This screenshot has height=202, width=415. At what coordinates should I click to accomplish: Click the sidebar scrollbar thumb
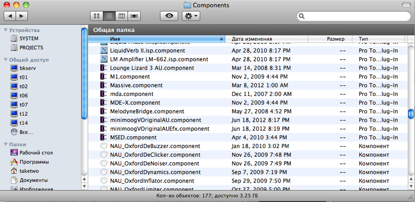click(x=84, y=73)
